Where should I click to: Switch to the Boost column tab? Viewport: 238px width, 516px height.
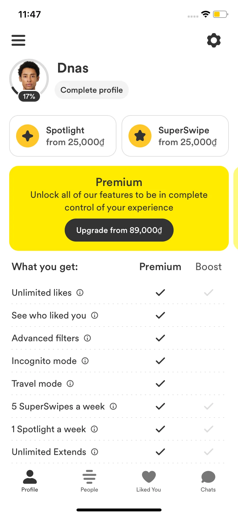click(x=209, y=267)
